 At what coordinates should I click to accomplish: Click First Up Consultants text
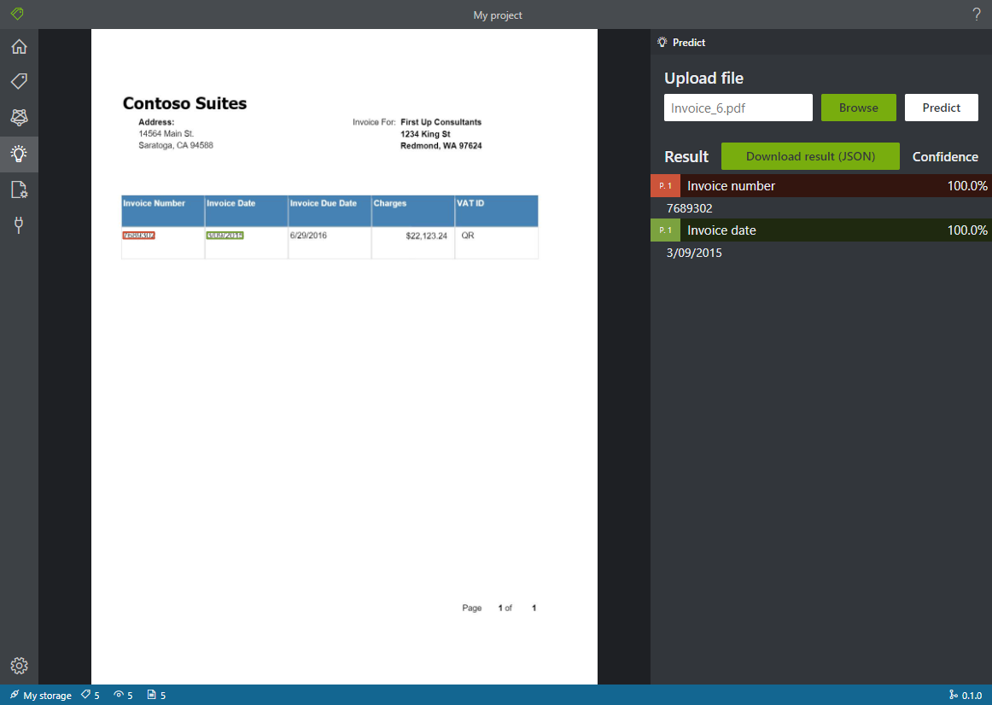pos(441,122)
